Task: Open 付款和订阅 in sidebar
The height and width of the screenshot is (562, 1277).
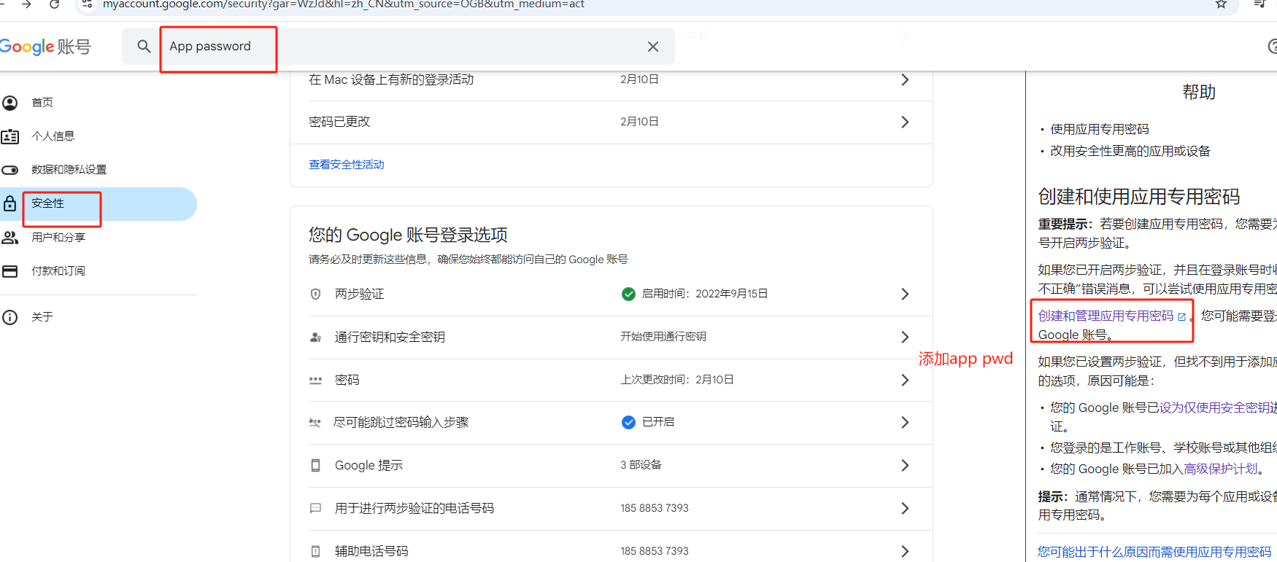Action: coord(58,271)
